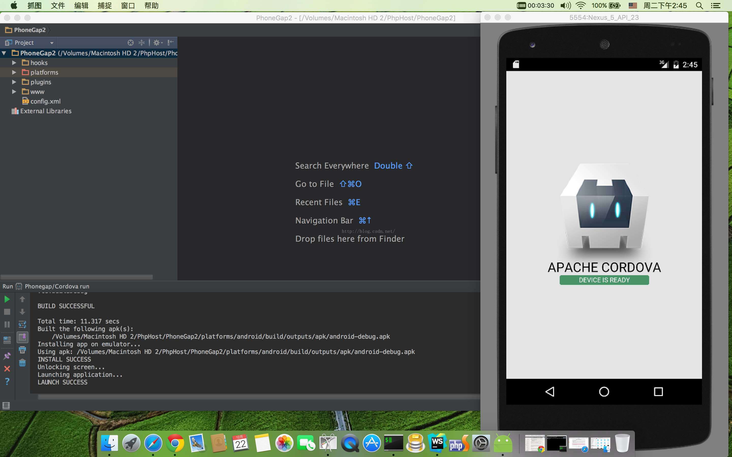
Task: Click the Project panel horizontal scrollbar
Action: tap(77, 277)
